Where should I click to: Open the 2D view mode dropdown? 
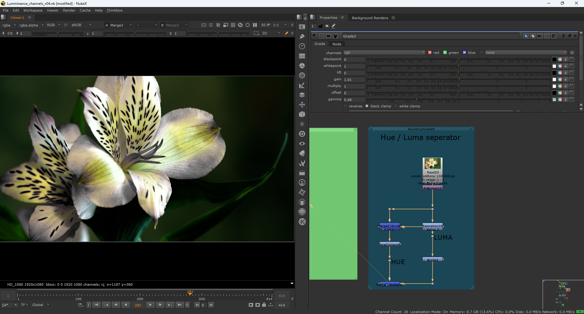(271, 33)
